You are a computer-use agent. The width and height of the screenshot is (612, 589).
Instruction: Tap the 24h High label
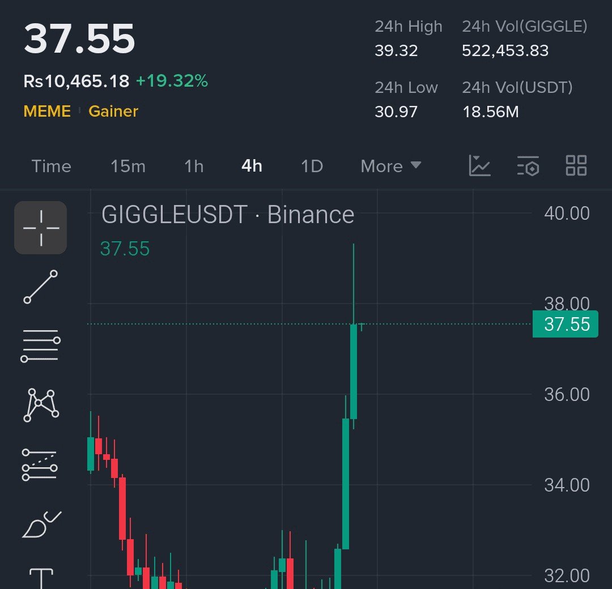[408, 27]
